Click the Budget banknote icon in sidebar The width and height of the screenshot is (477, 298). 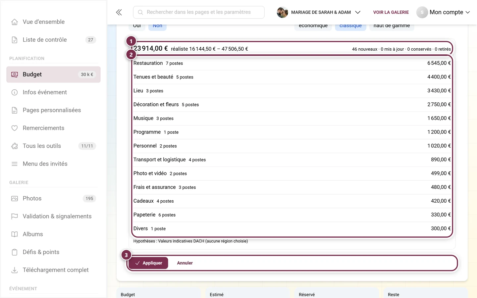15,74
